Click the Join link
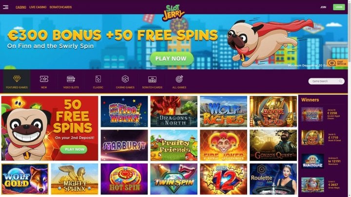The image size is (351, 197). coord(323,7)
